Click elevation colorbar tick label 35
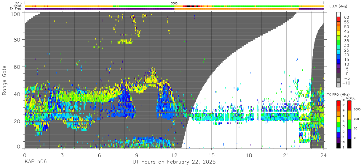Viewport: 364px width, 168px height. [346, 41]
